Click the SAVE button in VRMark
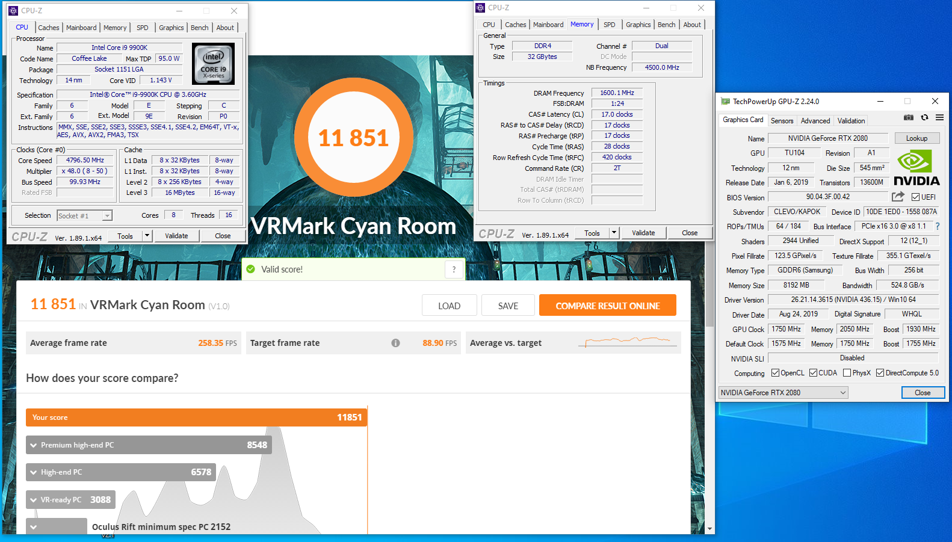Image resolution: width=952 pixels, height=542 pixels. [508, 306]
